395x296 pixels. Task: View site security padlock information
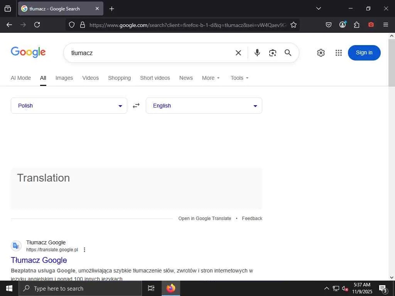[x=83, y=25]
